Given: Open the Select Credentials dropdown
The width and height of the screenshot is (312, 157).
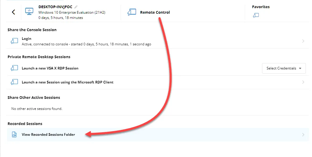Looking at the screenshot, I should point(284,68).
